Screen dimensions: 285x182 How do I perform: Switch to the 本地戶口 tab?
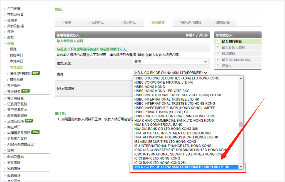pyautogui.click(x=129, y=22)
